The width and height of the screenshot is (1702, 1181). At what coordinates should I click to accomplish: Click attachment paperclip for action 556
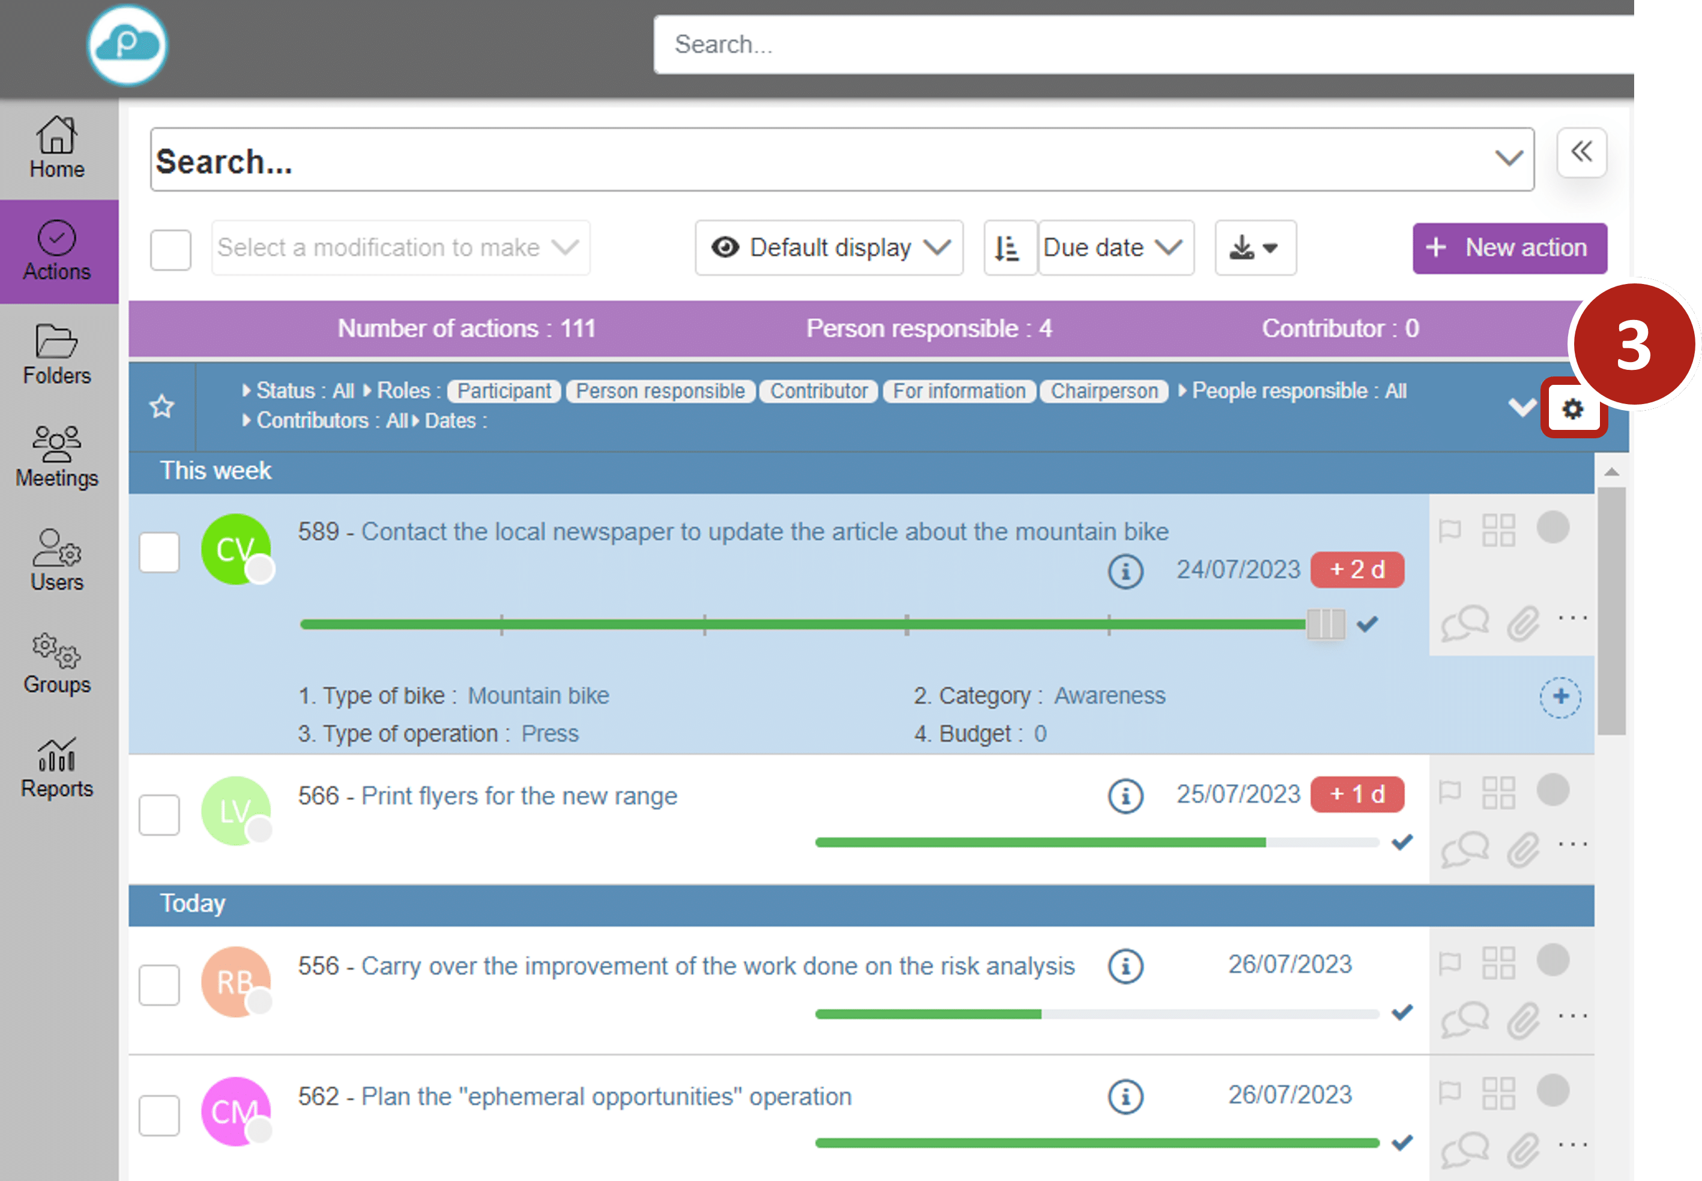pyautogui.click(x=1523, y=1021)
